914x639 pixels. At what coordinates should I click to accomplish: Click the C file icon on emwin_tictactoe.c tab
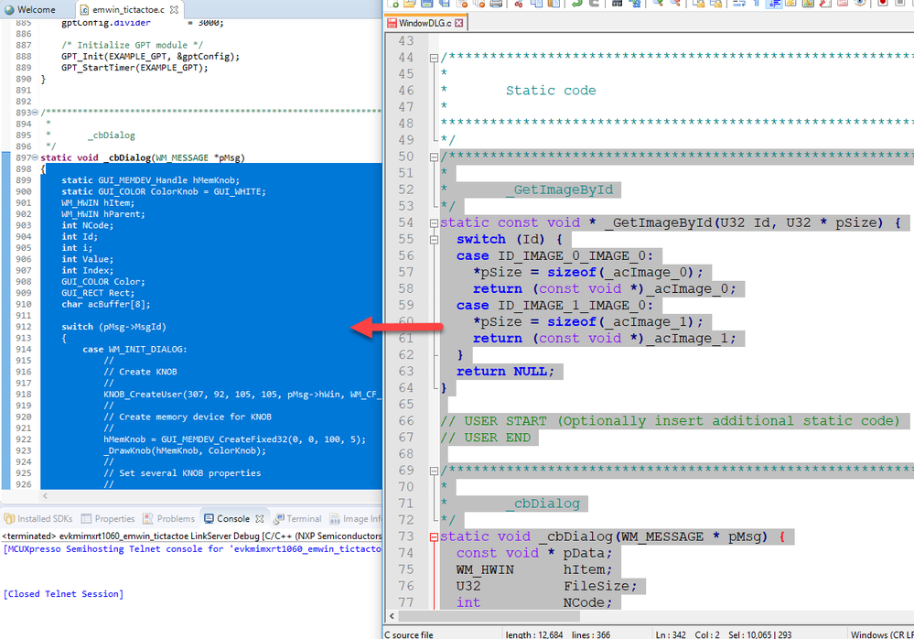[84, 10]
